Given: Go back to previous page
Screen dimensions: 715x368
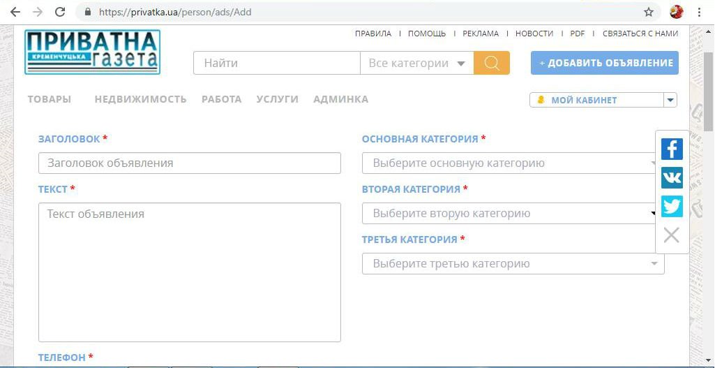Looking at the screenshot, I should click(x=15, y=12).
